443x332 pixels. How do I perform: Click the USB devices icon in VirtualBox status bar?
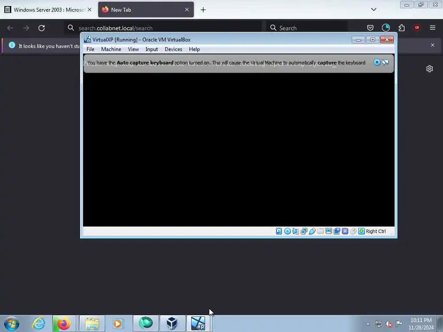312,231
